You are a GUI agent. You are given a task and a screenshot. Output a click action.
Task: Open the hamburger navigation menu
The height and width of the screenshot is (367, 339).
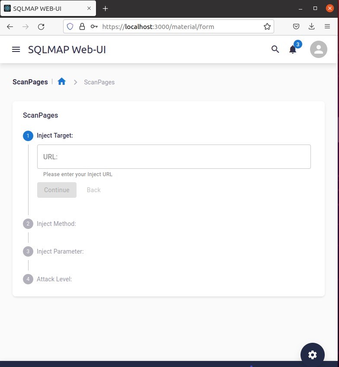click(x=16, y=49)
